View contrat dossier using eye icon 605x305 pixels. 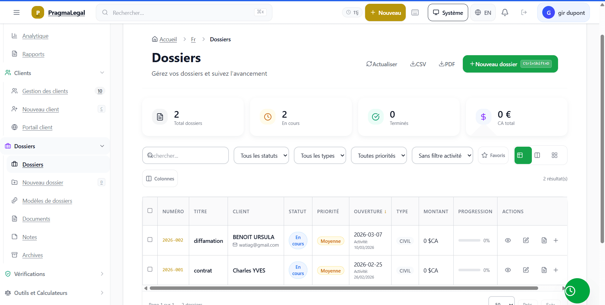coord(508,270)
